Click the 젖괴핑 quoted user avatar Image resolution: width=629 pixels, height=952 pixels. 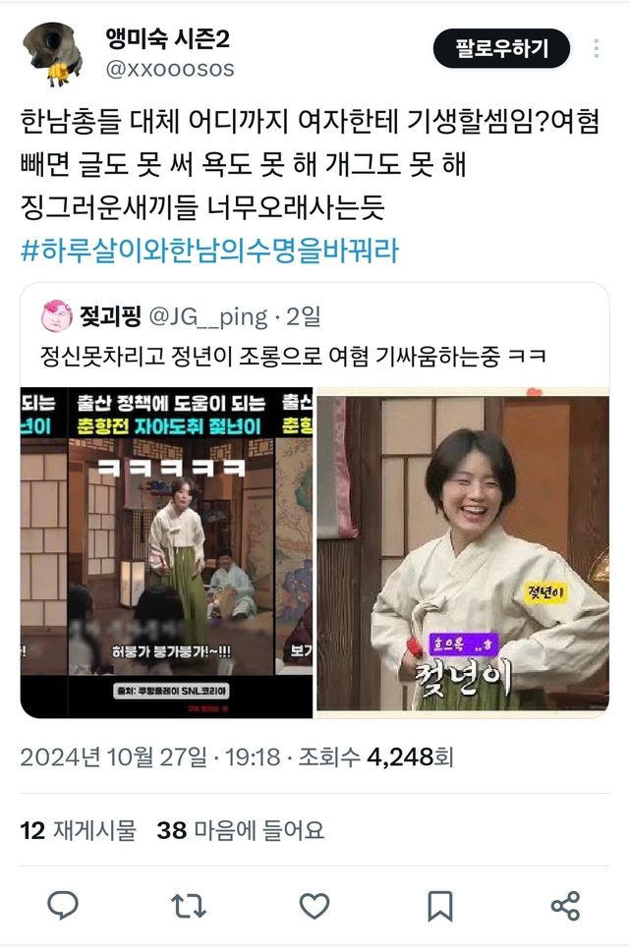pyautogui.click(x=56, y=315)
